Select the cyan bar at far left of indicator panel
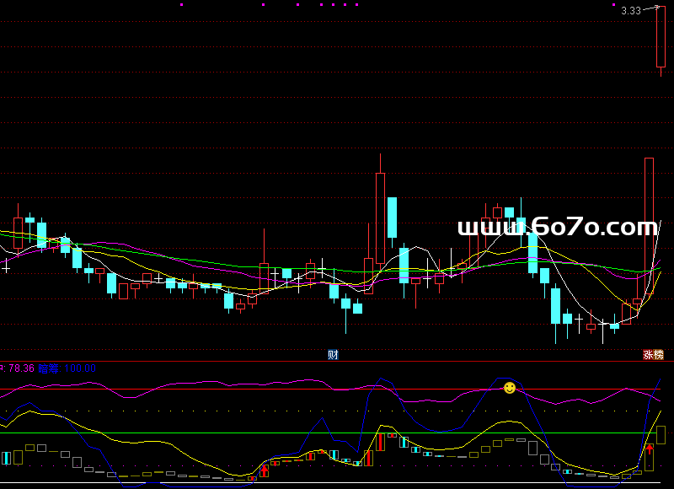This screenshot has height=489, width=674. [x=7, y=458]
